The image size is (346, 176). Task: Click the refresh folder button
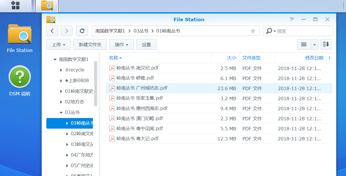click(x=82, y=31)
